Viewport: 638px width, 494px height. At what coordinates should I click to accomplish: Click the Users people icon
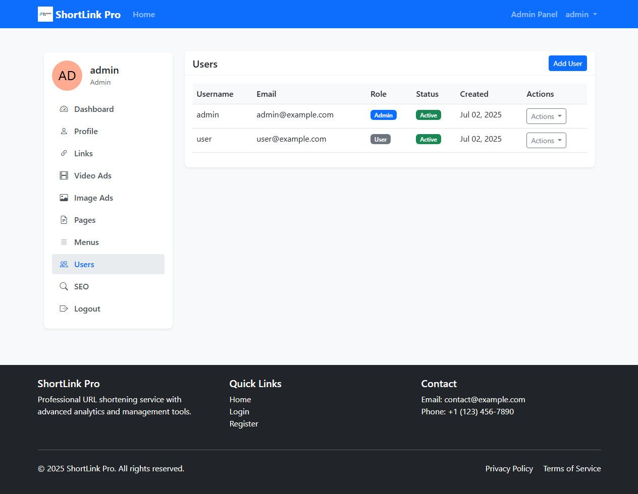pyautogui.click(x=64, y=264)
